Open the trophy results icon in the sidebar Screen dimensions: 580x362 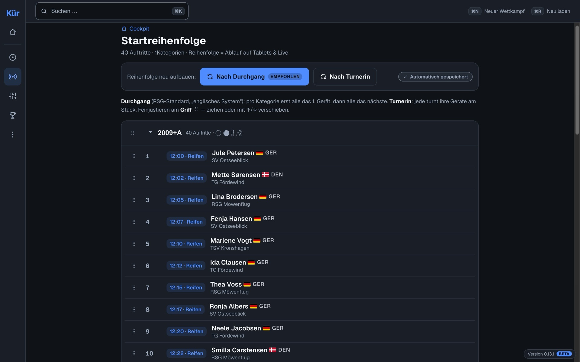[13, 115]
